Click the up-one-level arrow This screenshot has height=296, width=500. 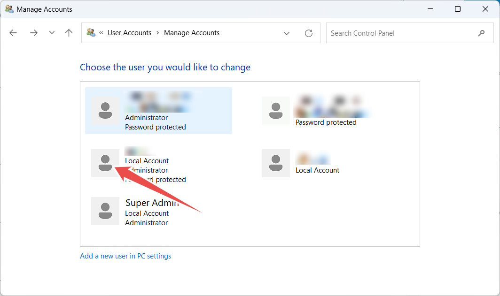pyautogui.click(x=68, y=32)
